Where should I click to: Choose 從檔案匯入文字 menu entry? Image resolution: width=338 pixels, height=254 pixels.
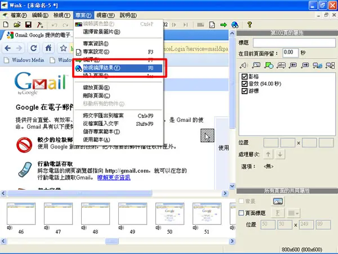tap(118, 124)
